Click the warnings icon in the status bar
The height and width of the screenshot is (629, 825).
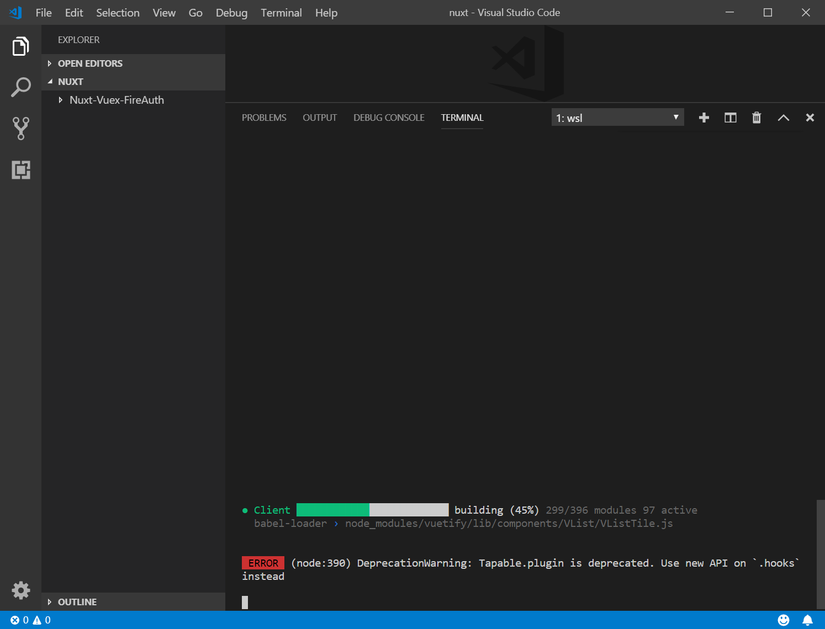point(37,620)
